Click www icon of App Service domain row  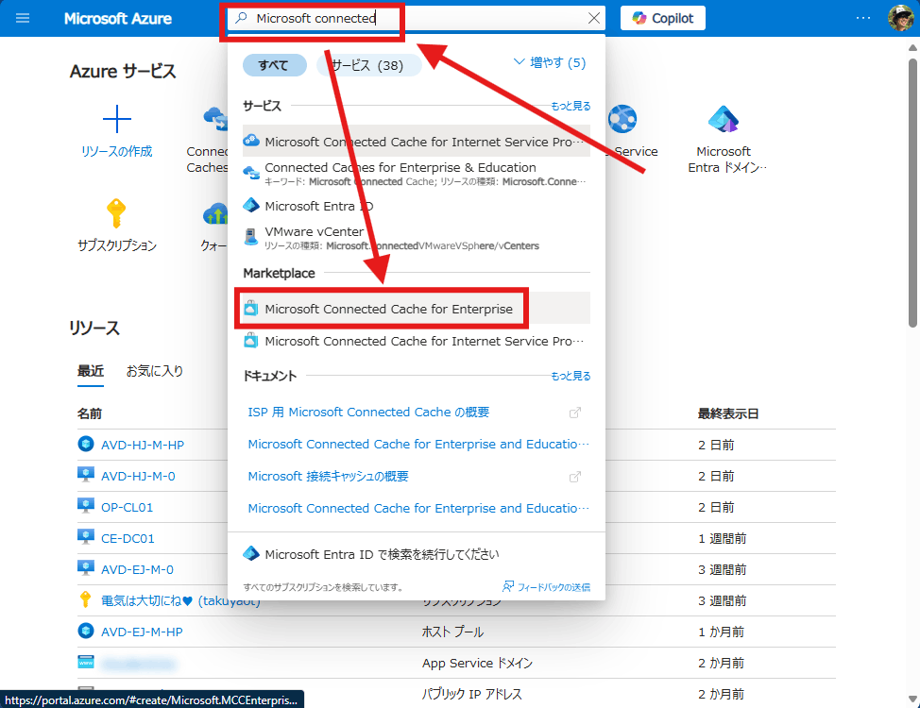[x=86, y=662]
